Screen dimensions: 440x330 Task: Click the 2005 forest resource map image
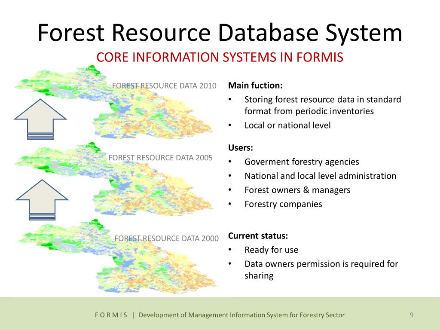(113, 179)
